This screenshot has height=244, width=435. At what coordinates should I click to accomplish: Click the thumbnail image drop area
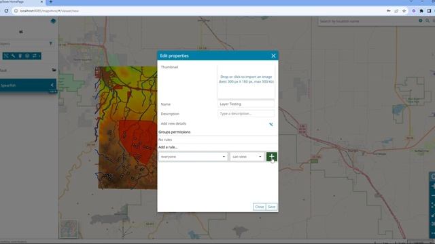246,81
